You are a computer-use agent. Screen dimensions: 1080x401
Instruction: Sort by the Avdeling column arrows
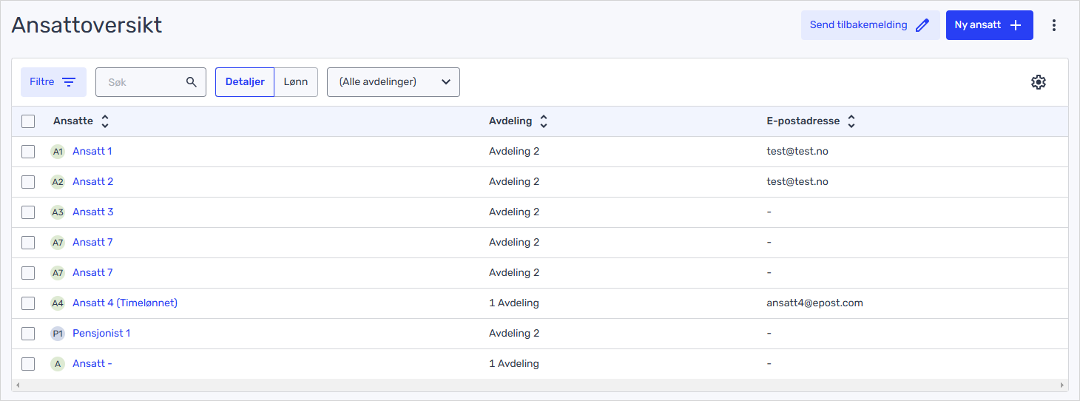click(x=544, y=121)
